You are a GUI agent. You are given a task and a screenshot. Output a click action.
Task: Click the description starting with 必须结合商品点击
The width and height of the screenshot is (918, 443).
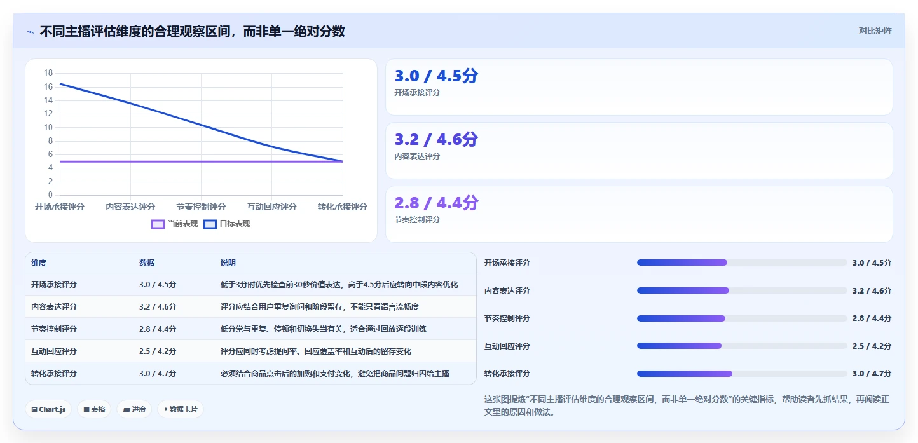click(x=335, y=374)
